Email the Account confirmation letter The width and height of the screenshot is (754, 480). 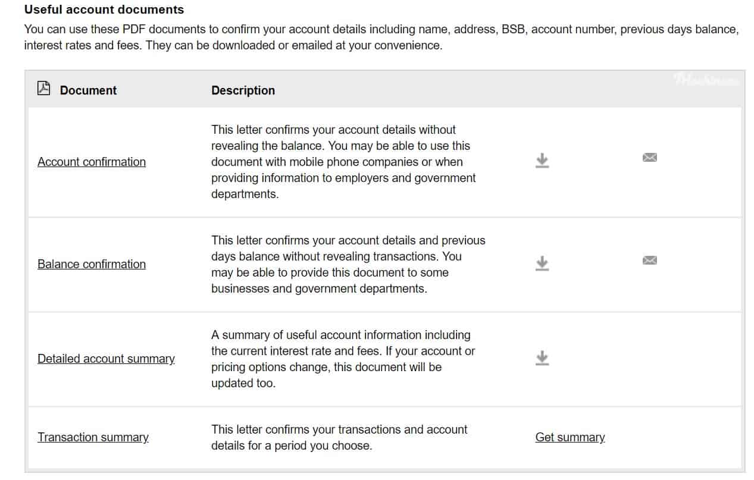649,158
